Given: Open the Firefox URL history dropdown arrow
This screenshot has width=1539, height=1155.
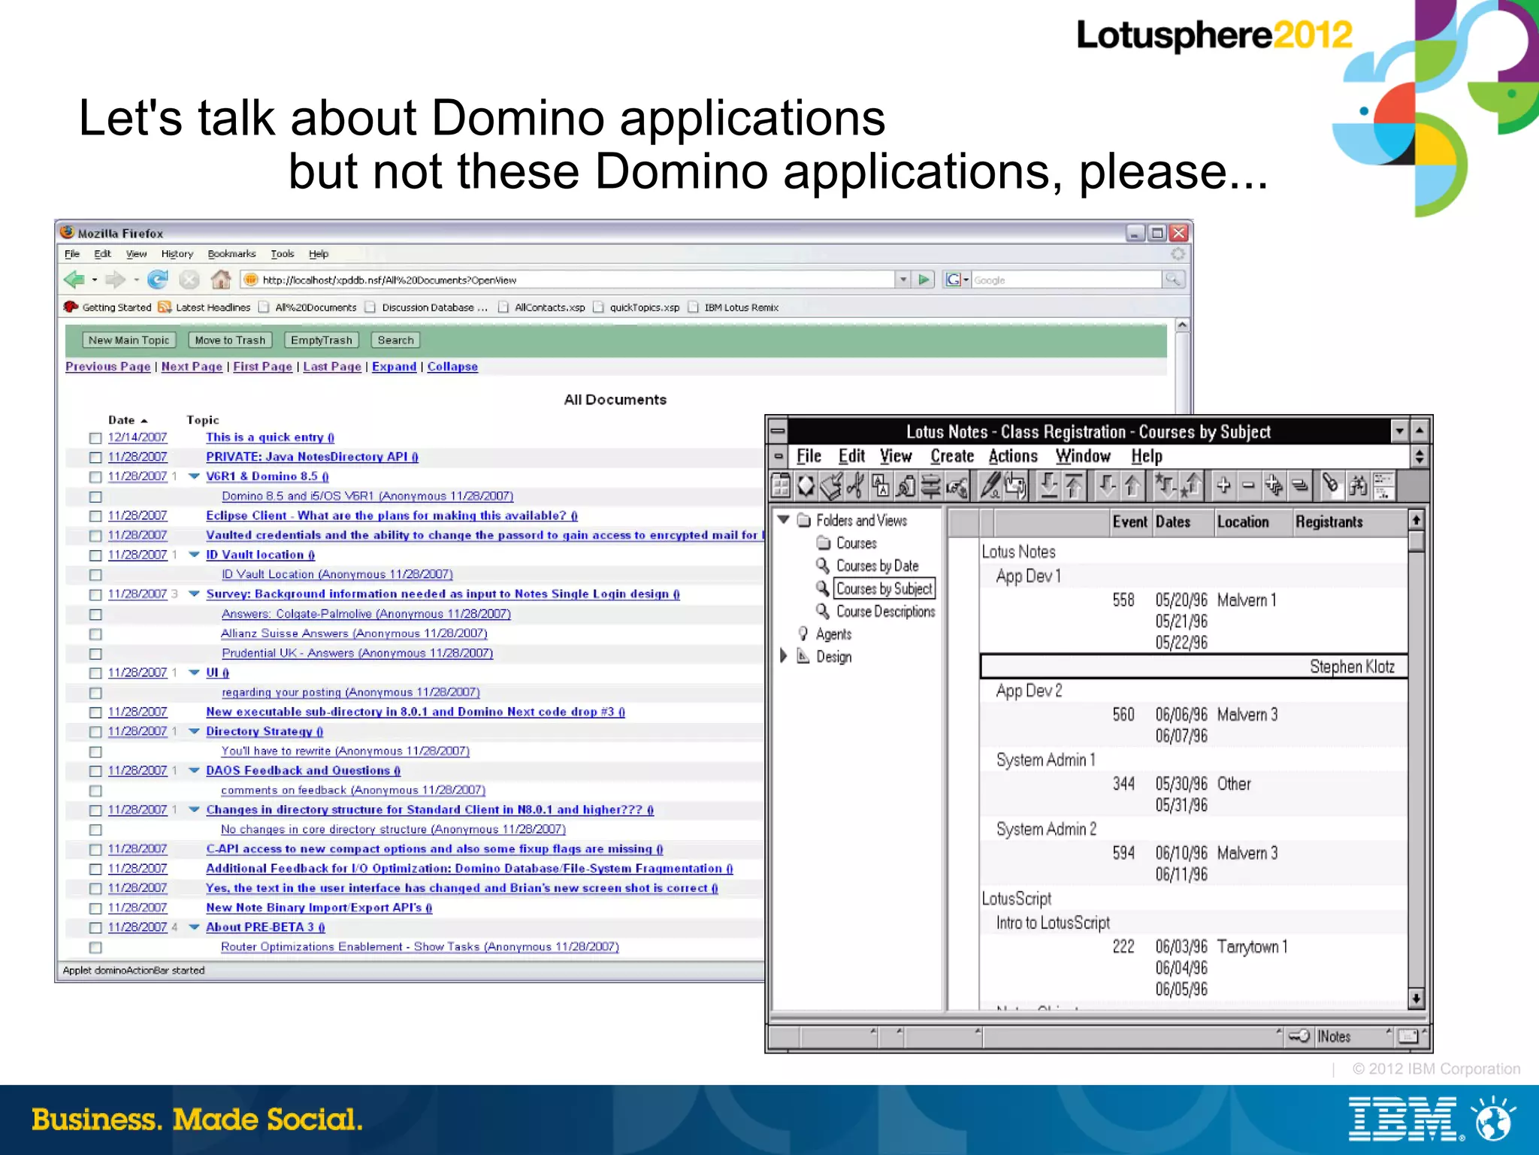Looking at the screenshot, I should (903, 280).
